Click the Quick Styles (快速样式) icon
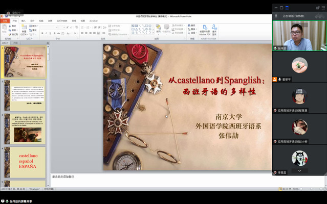 (x=166, y=27)
